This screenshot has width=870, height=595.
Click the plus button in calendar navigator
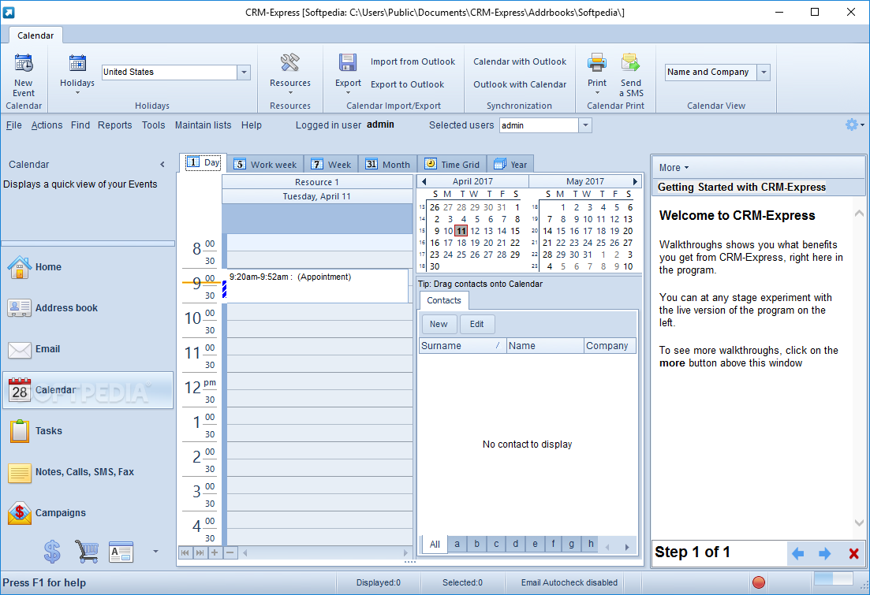pyautogui.click(x=215, y=552)
